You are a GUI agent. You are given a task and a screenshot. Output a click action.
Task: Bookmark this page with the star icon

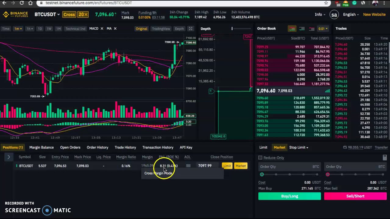(x=326, y=3)
